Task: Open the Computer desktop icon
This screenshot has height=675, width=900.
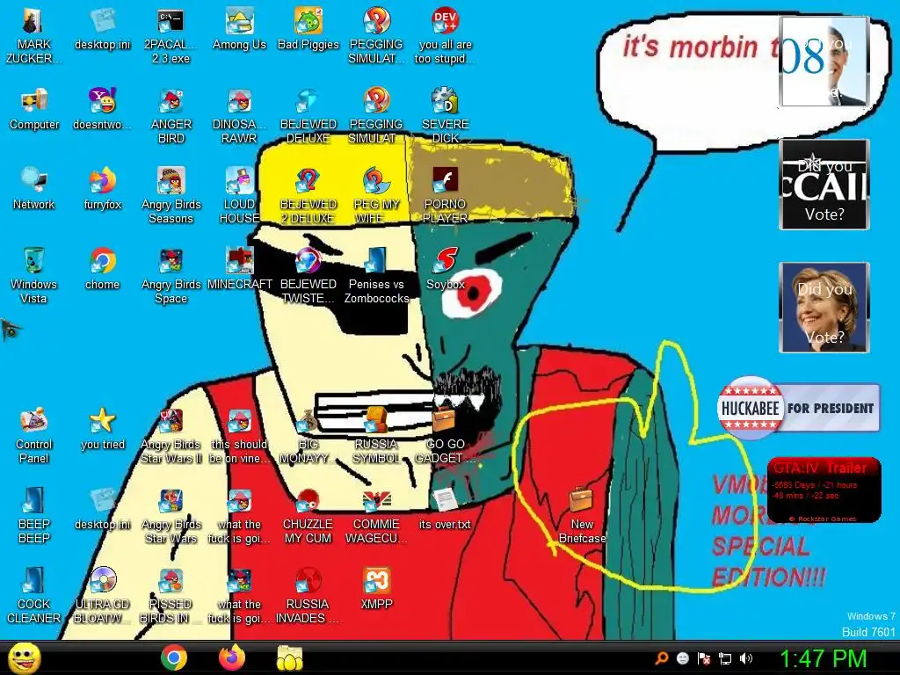Action: 34,110
